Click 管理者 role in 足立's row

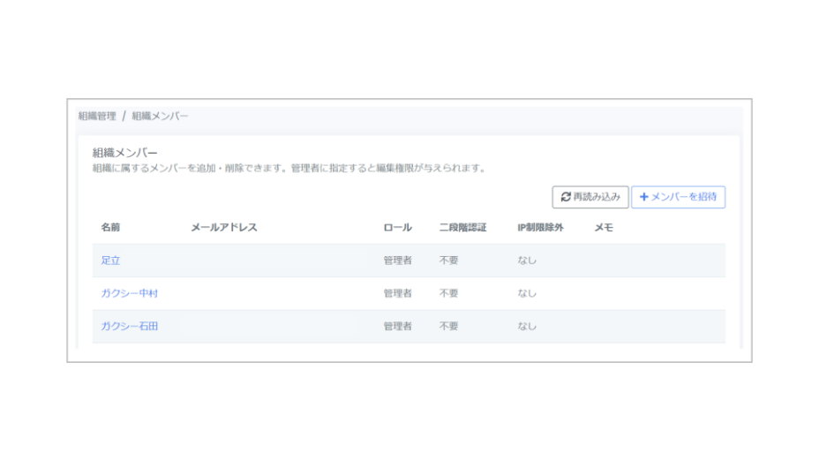click(x=397, y=261)
